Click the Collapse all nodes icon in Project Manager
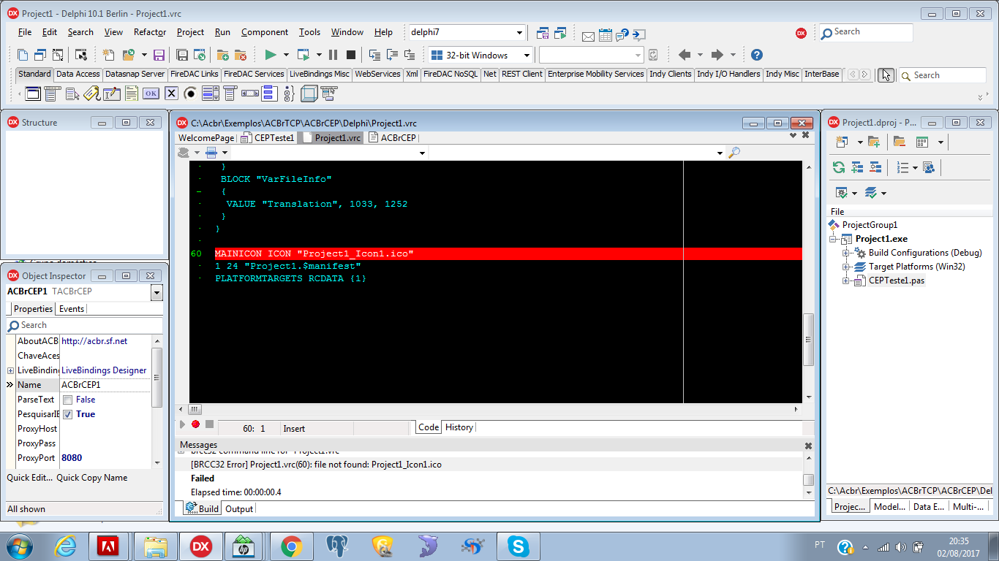 [875, 167]
